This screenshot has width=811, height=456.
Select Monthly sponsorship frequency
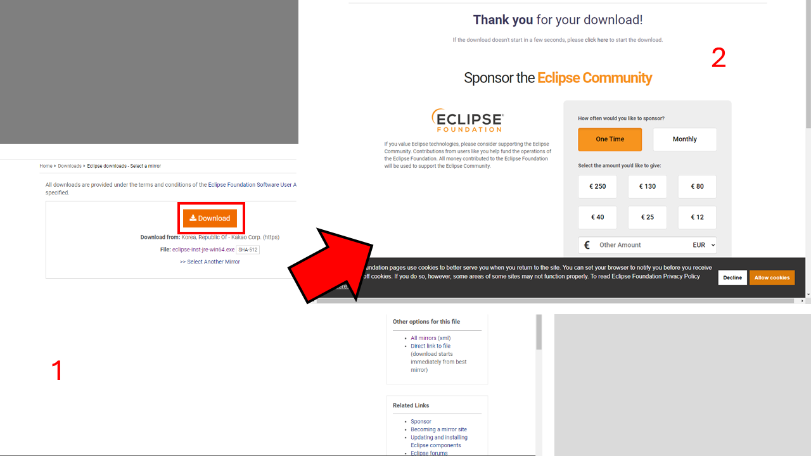[684, 139]
